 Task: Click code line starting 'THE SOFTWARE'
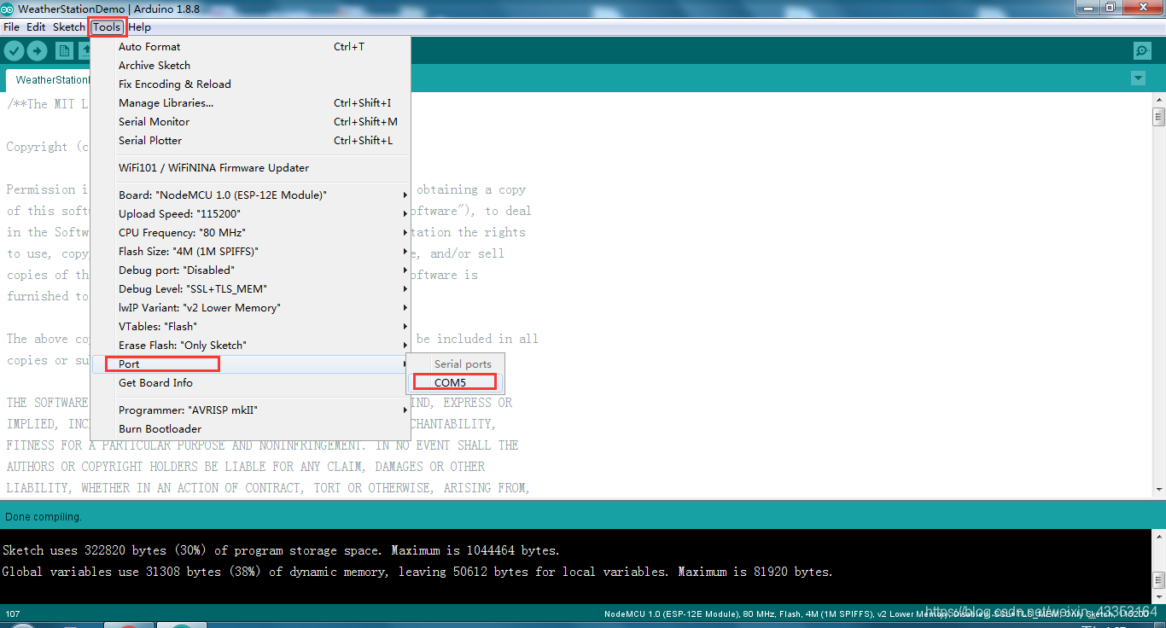click(259, 403)
